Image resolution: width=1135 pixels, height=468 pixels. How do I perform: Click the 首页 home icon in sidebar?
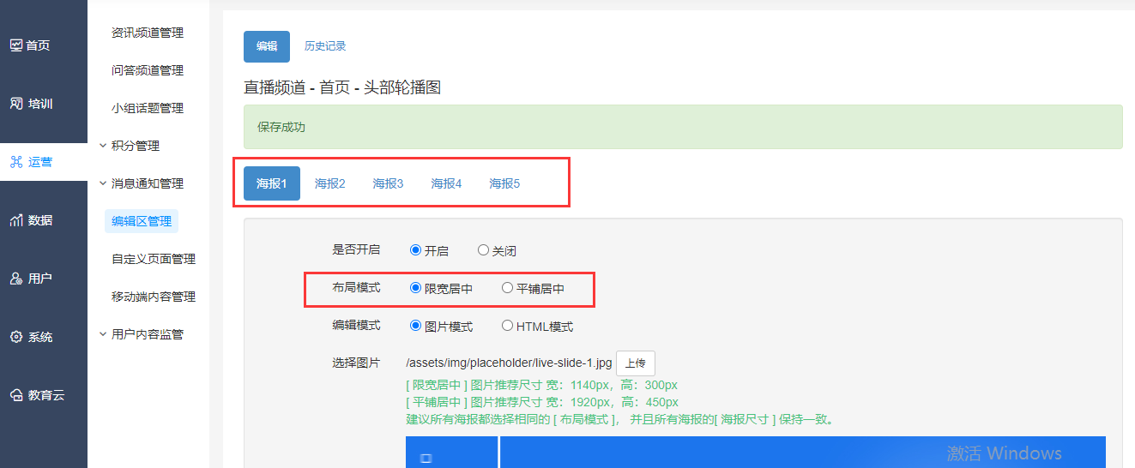click(x=16, y=45)
